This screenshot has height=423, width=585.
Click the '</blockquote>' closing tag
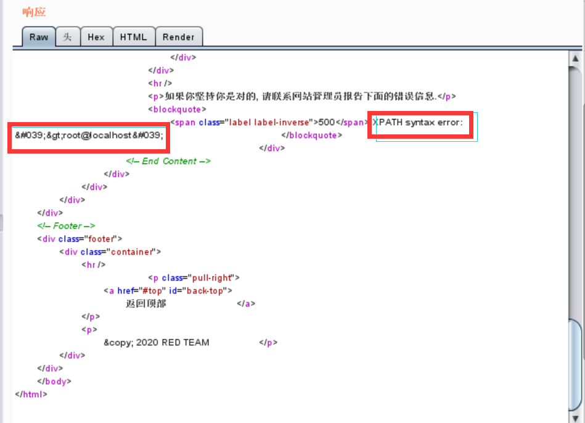[x=311, y=135]
